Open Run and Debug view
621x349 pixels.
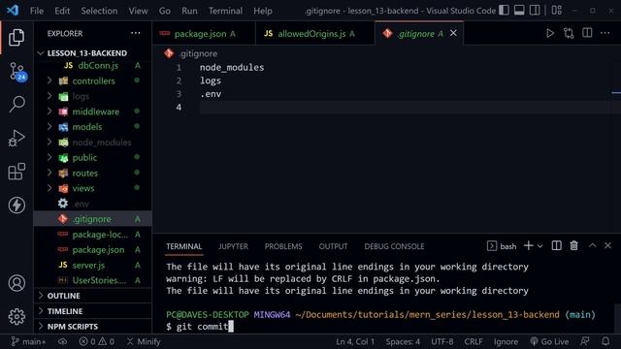[x=16, y=139]
